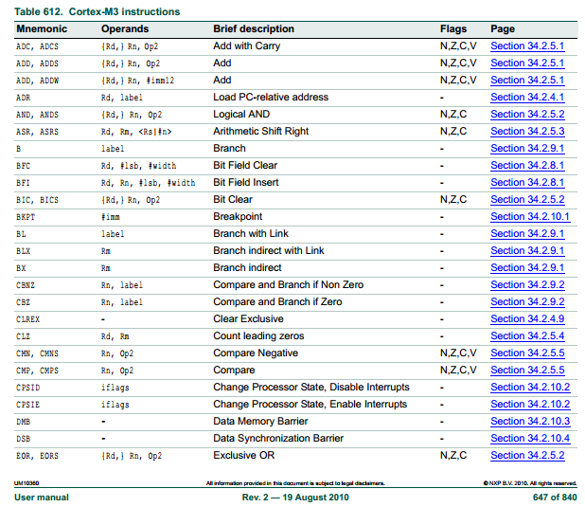Click Section 34.2.5.4 link for CLZ
Screen dimensions: 585x507
pyautogui.click(x=527, y=335)
